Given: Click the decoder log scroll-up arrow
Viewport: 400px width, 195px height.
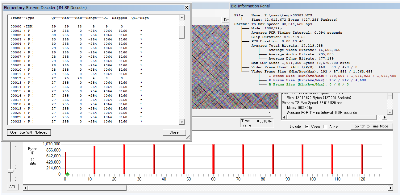Looking at the screenshot, I should click(182, 18).
